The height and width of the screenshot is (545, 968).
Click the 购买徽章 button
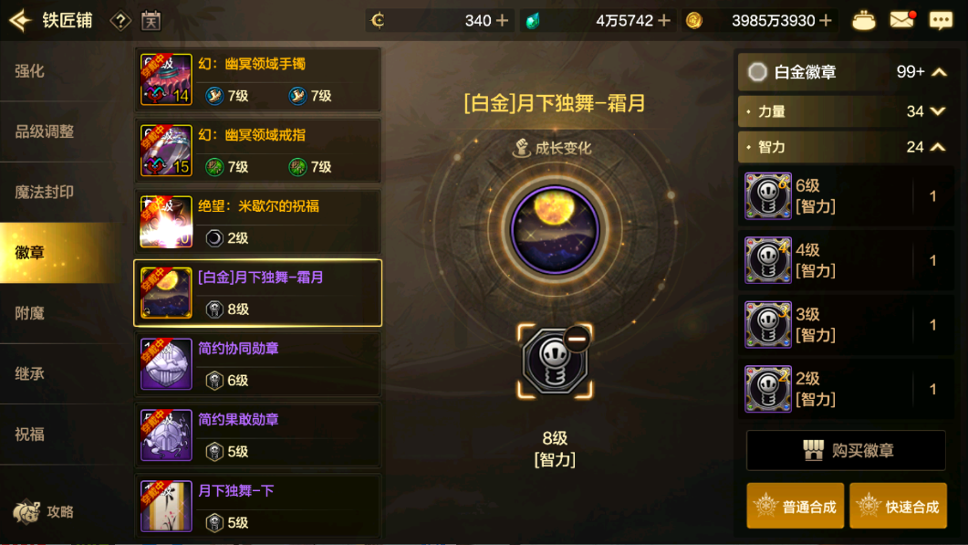(x=846, y=450)
